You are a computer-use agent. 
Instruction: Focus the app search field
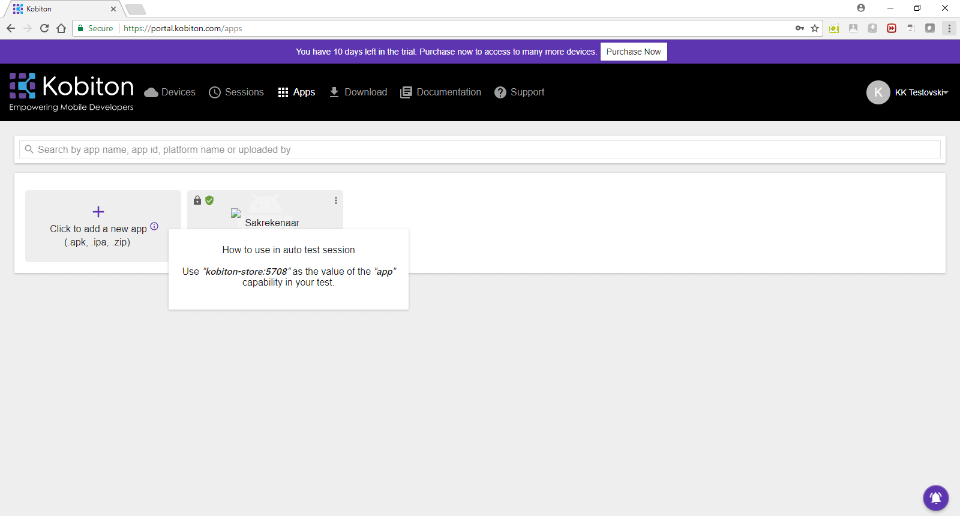(x=480, y=149)
